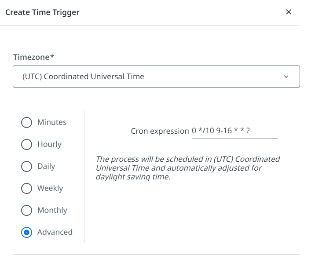The height and width of the screenshot is (259, 315).
Task: Choose the Monthly radio button circle
Action: coord(26,210)
